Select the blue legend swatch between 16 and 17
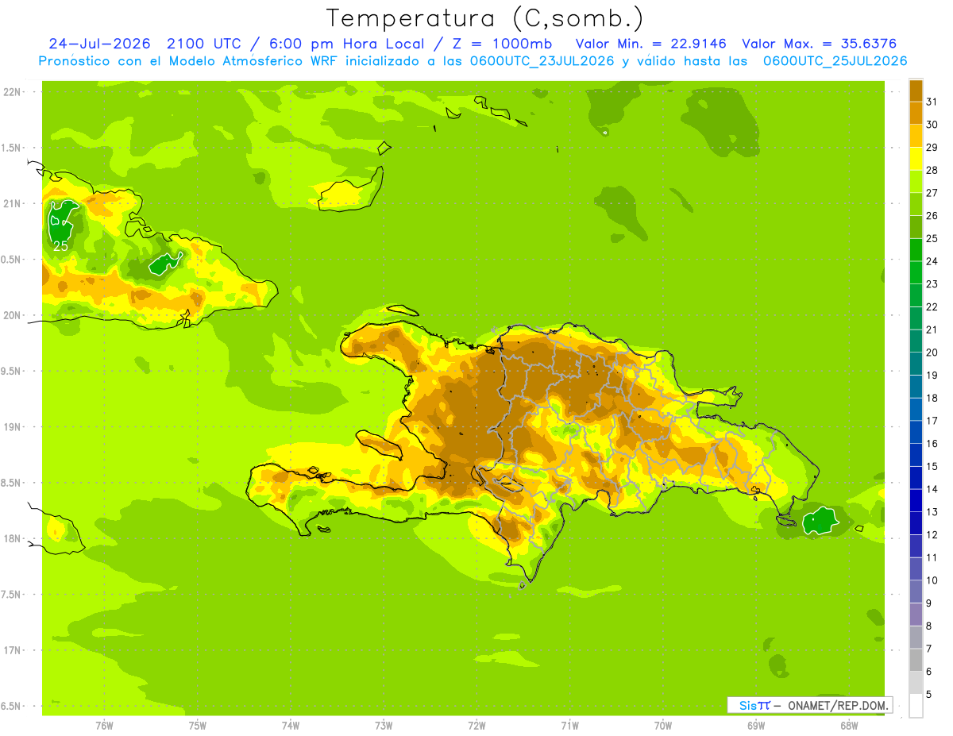 pyautogui.click(x=916, y=432)
